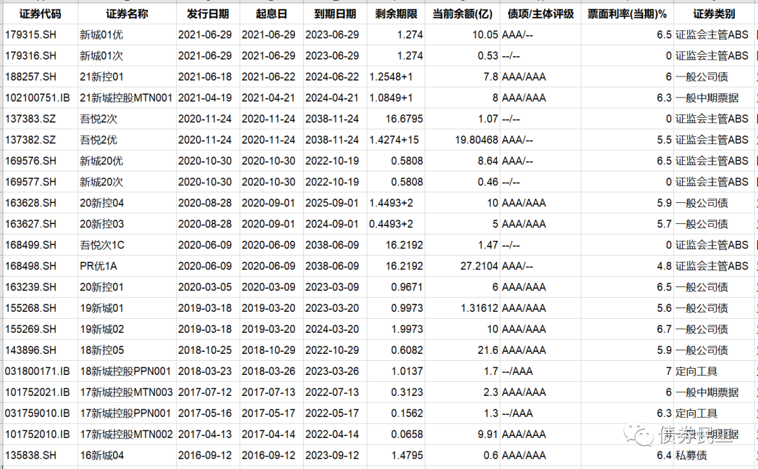
Task: Select the 证券名称 column header
Action: [127, 14]
